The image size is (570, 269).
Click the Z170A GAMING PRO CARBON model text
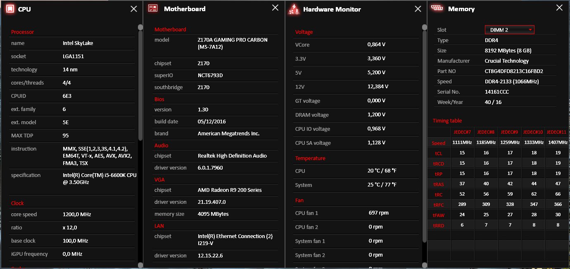[233, 43]
